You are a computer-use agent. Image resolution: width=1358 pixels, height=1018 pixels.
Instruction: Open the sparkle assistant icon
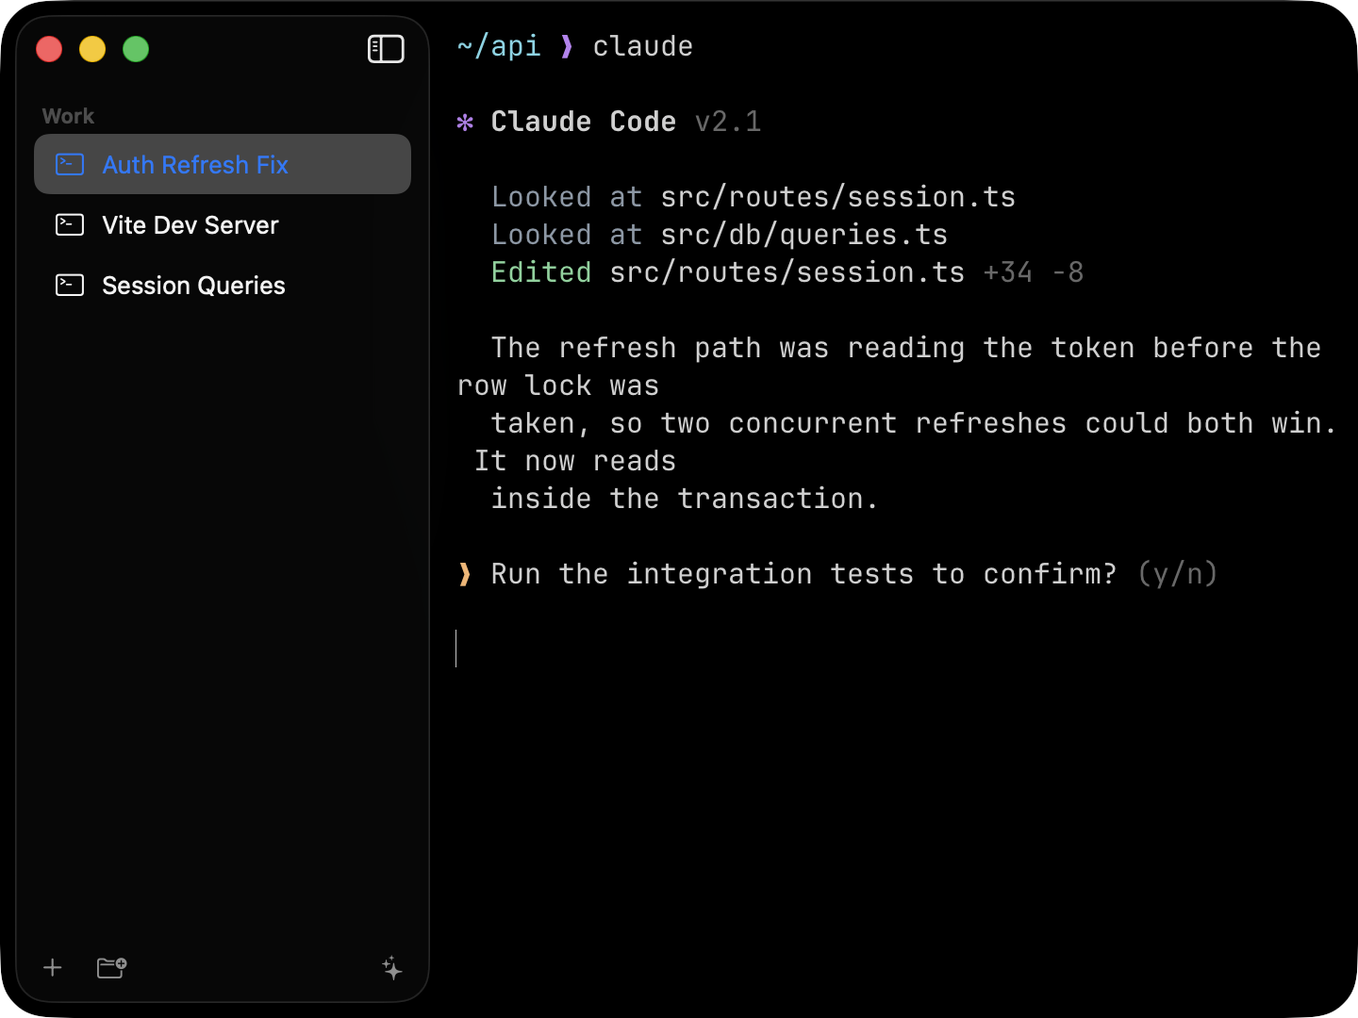pyautogui.click(x=392, y=967)
